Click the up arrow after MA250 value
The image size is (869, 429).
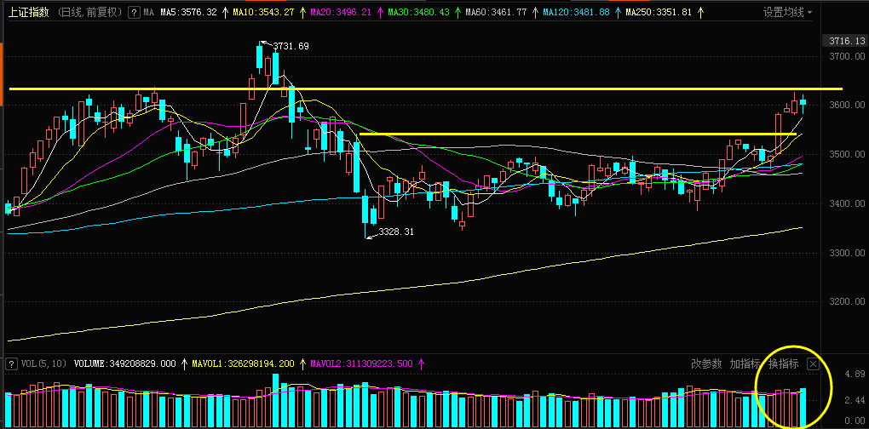[700, 12]
